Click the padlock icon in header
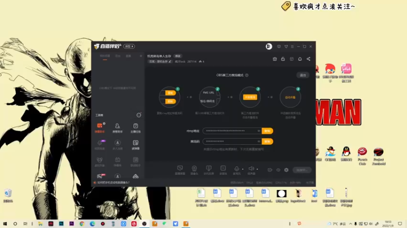 click(x=283, y=59)
